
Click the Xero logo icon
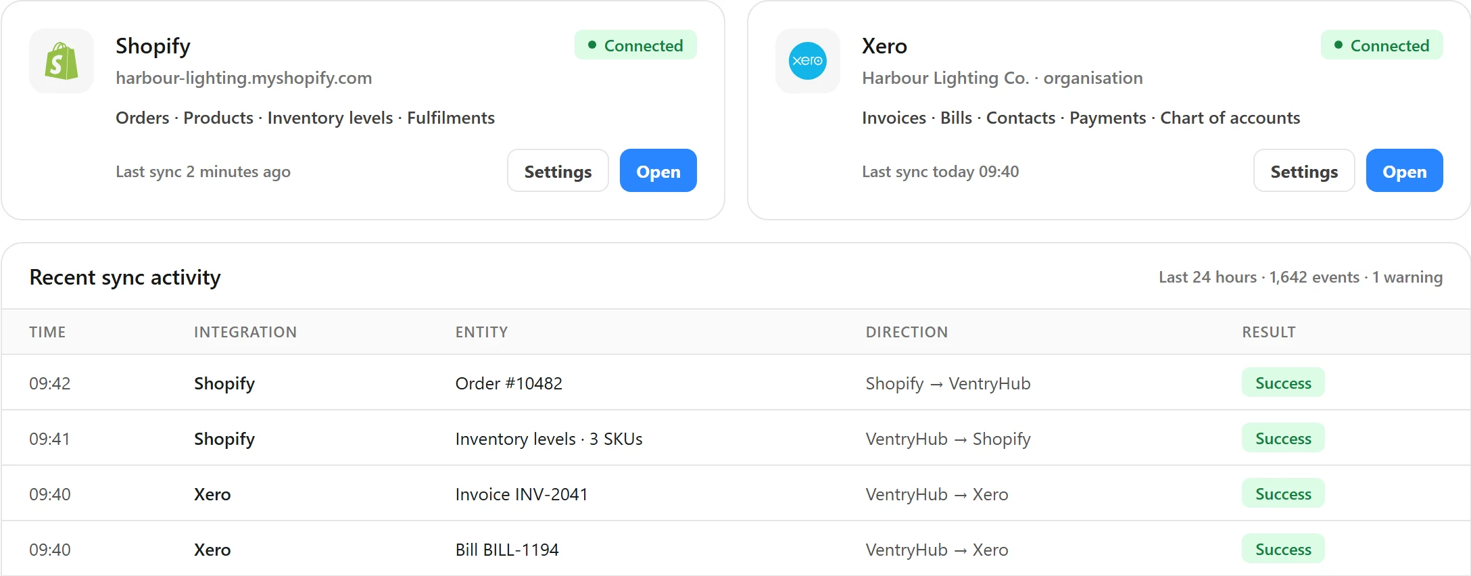coord(808,61)
